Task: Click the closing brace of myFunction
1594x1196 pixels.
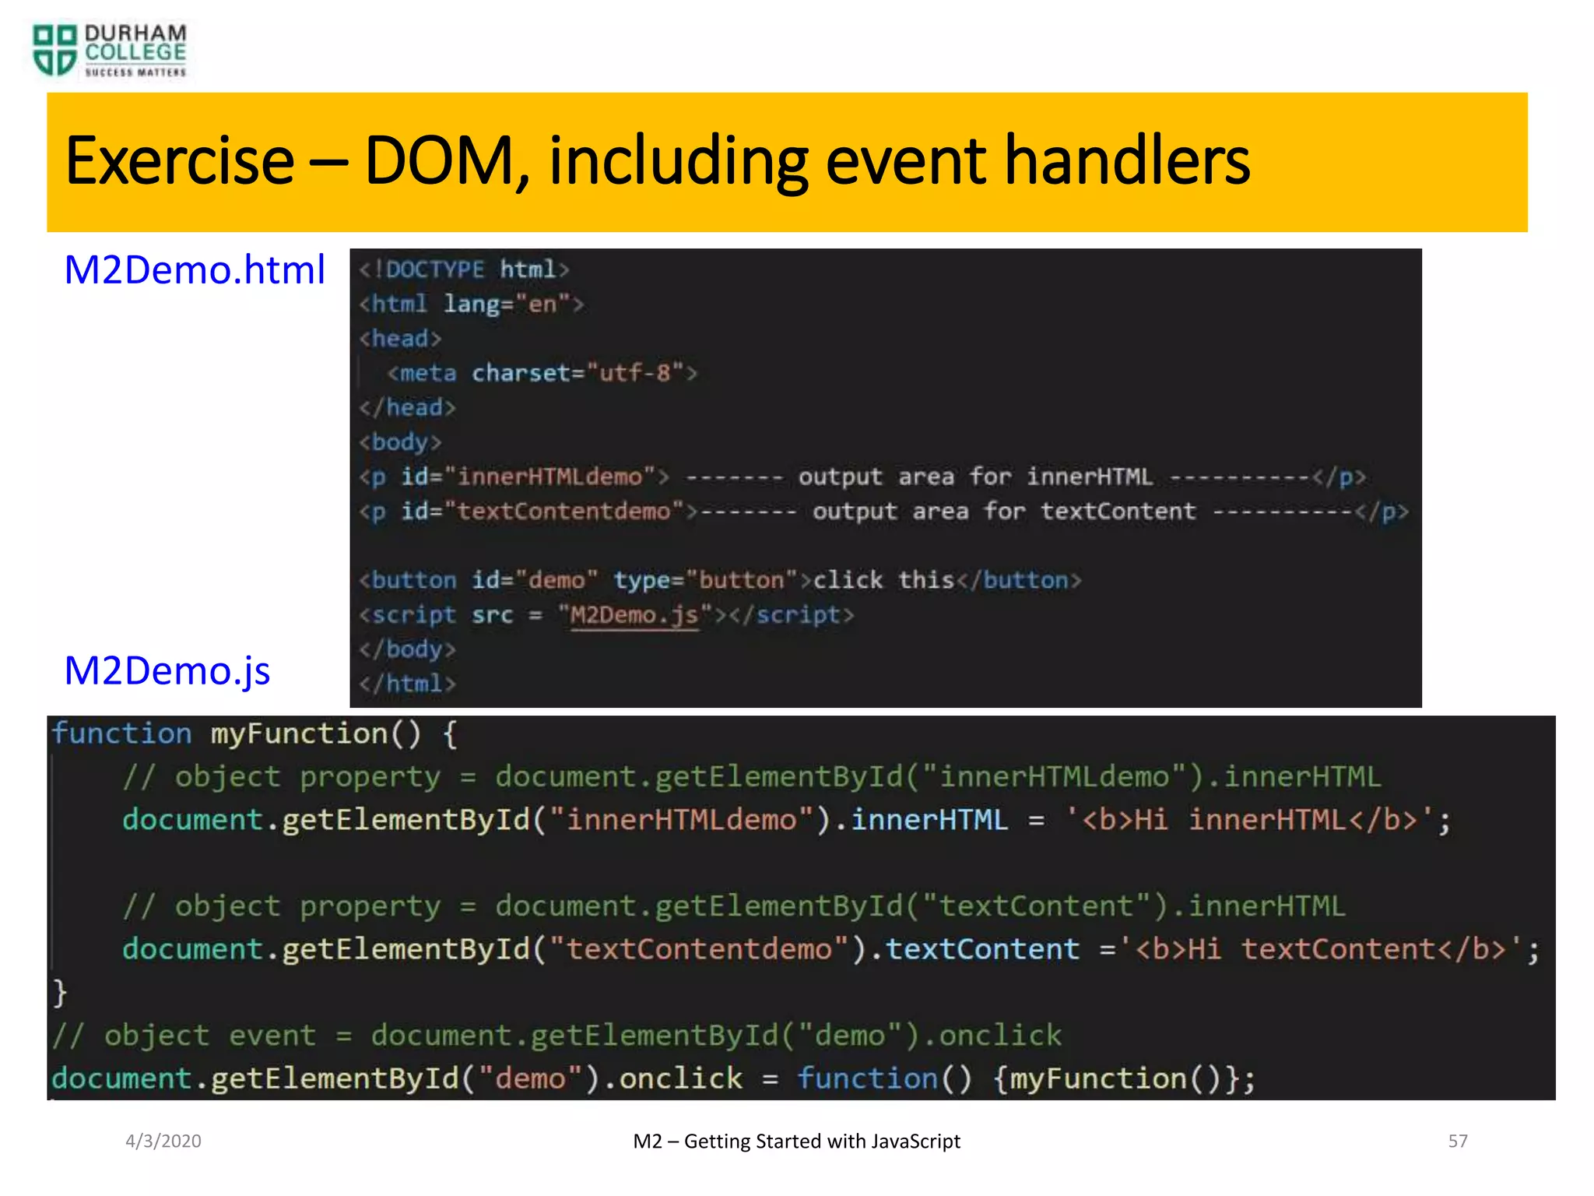Action: coord(60,993)
